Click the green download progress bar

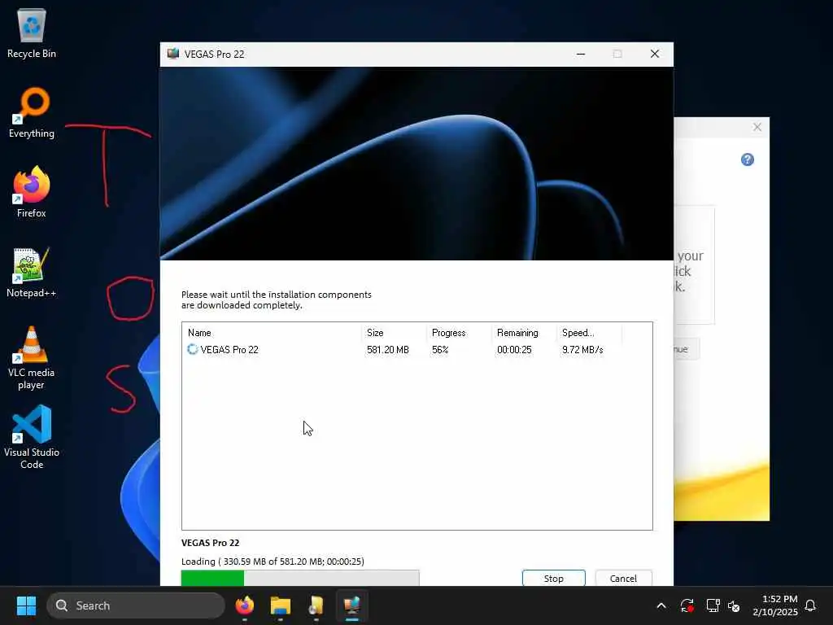pos(300,578)
